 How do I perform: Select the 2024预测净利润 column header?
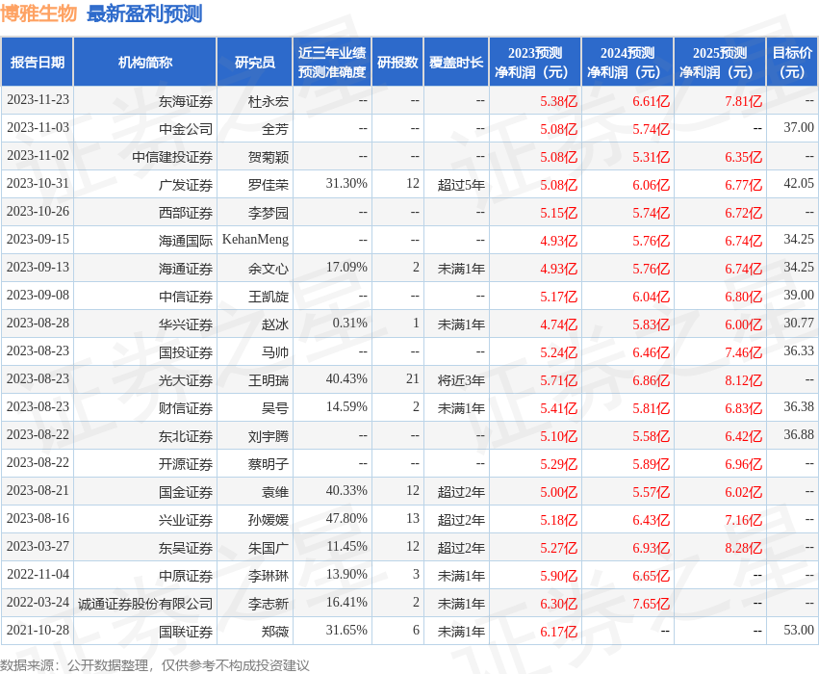click(627, 63)
